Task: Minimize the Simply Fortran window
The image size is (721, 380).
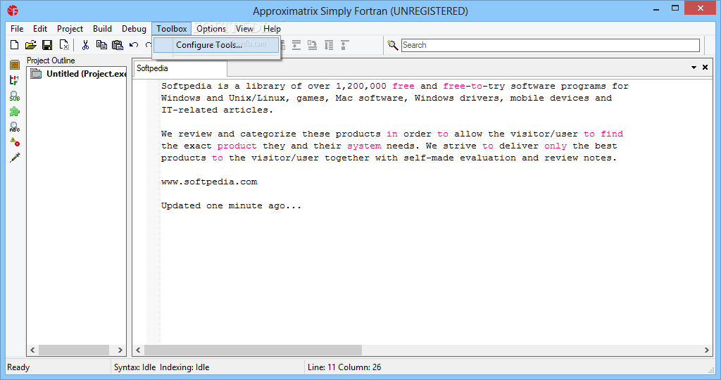Action: coord(656,8)
